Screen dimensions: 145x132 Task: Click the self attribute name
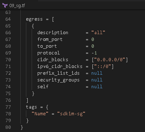coord(43,87)
